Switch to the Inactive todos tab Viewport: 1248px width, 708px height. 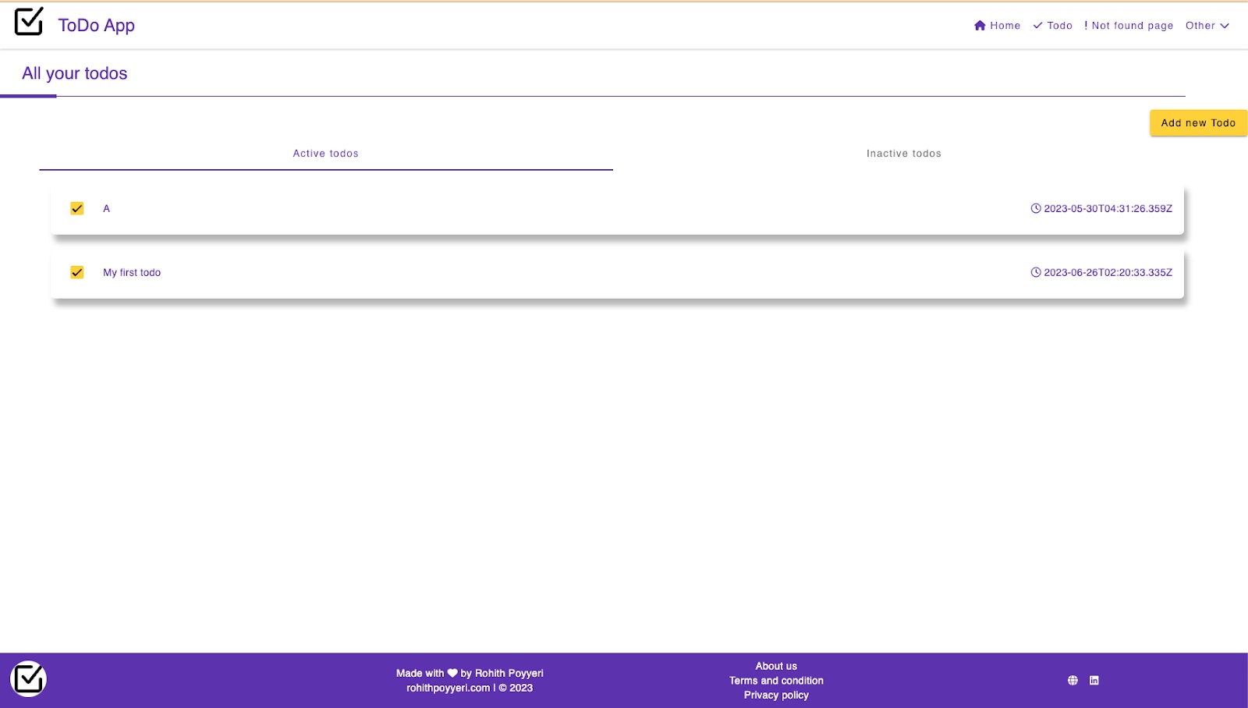pyautogui.click(x=903, y=154)
